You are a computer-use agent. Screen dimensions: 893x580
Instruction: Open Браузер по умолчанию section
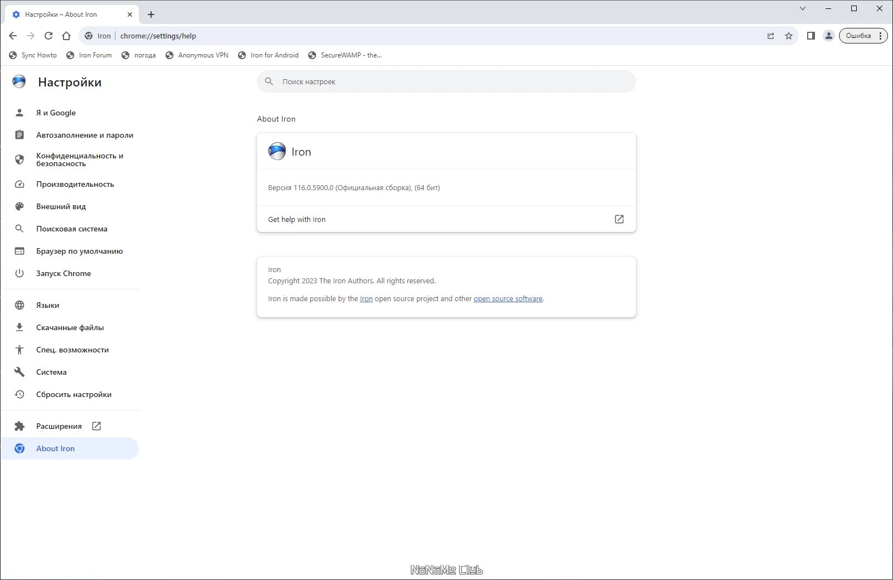[70, 251]
